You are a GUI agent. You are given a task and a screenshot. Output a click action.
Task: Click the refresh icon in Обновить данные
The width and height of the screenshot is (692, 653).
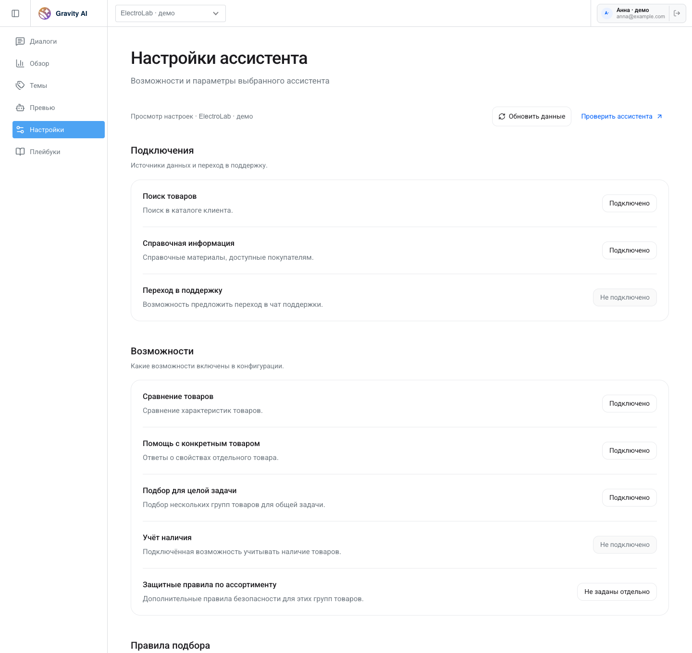point(502,117)
